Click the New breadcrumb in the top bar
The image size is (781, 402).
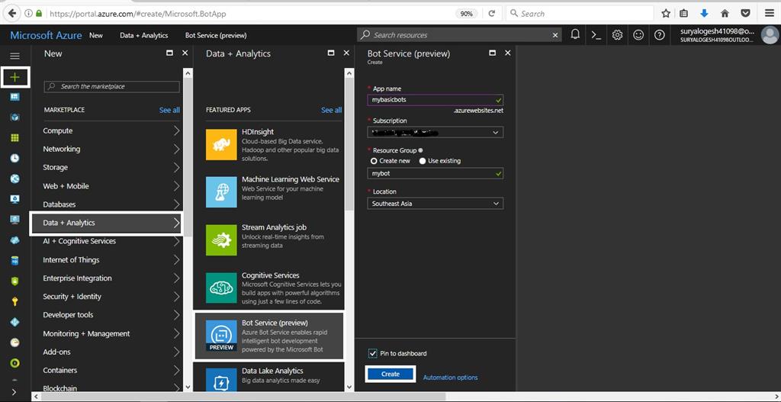[x=96, y=35]
